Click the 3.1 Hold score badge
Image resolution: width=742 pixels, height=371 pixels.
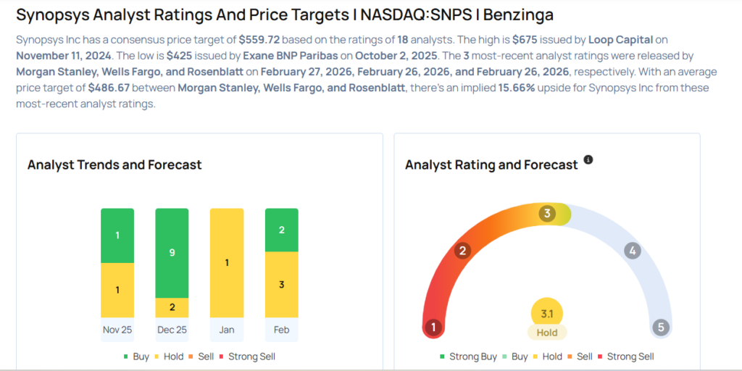[x=547, y=319]
